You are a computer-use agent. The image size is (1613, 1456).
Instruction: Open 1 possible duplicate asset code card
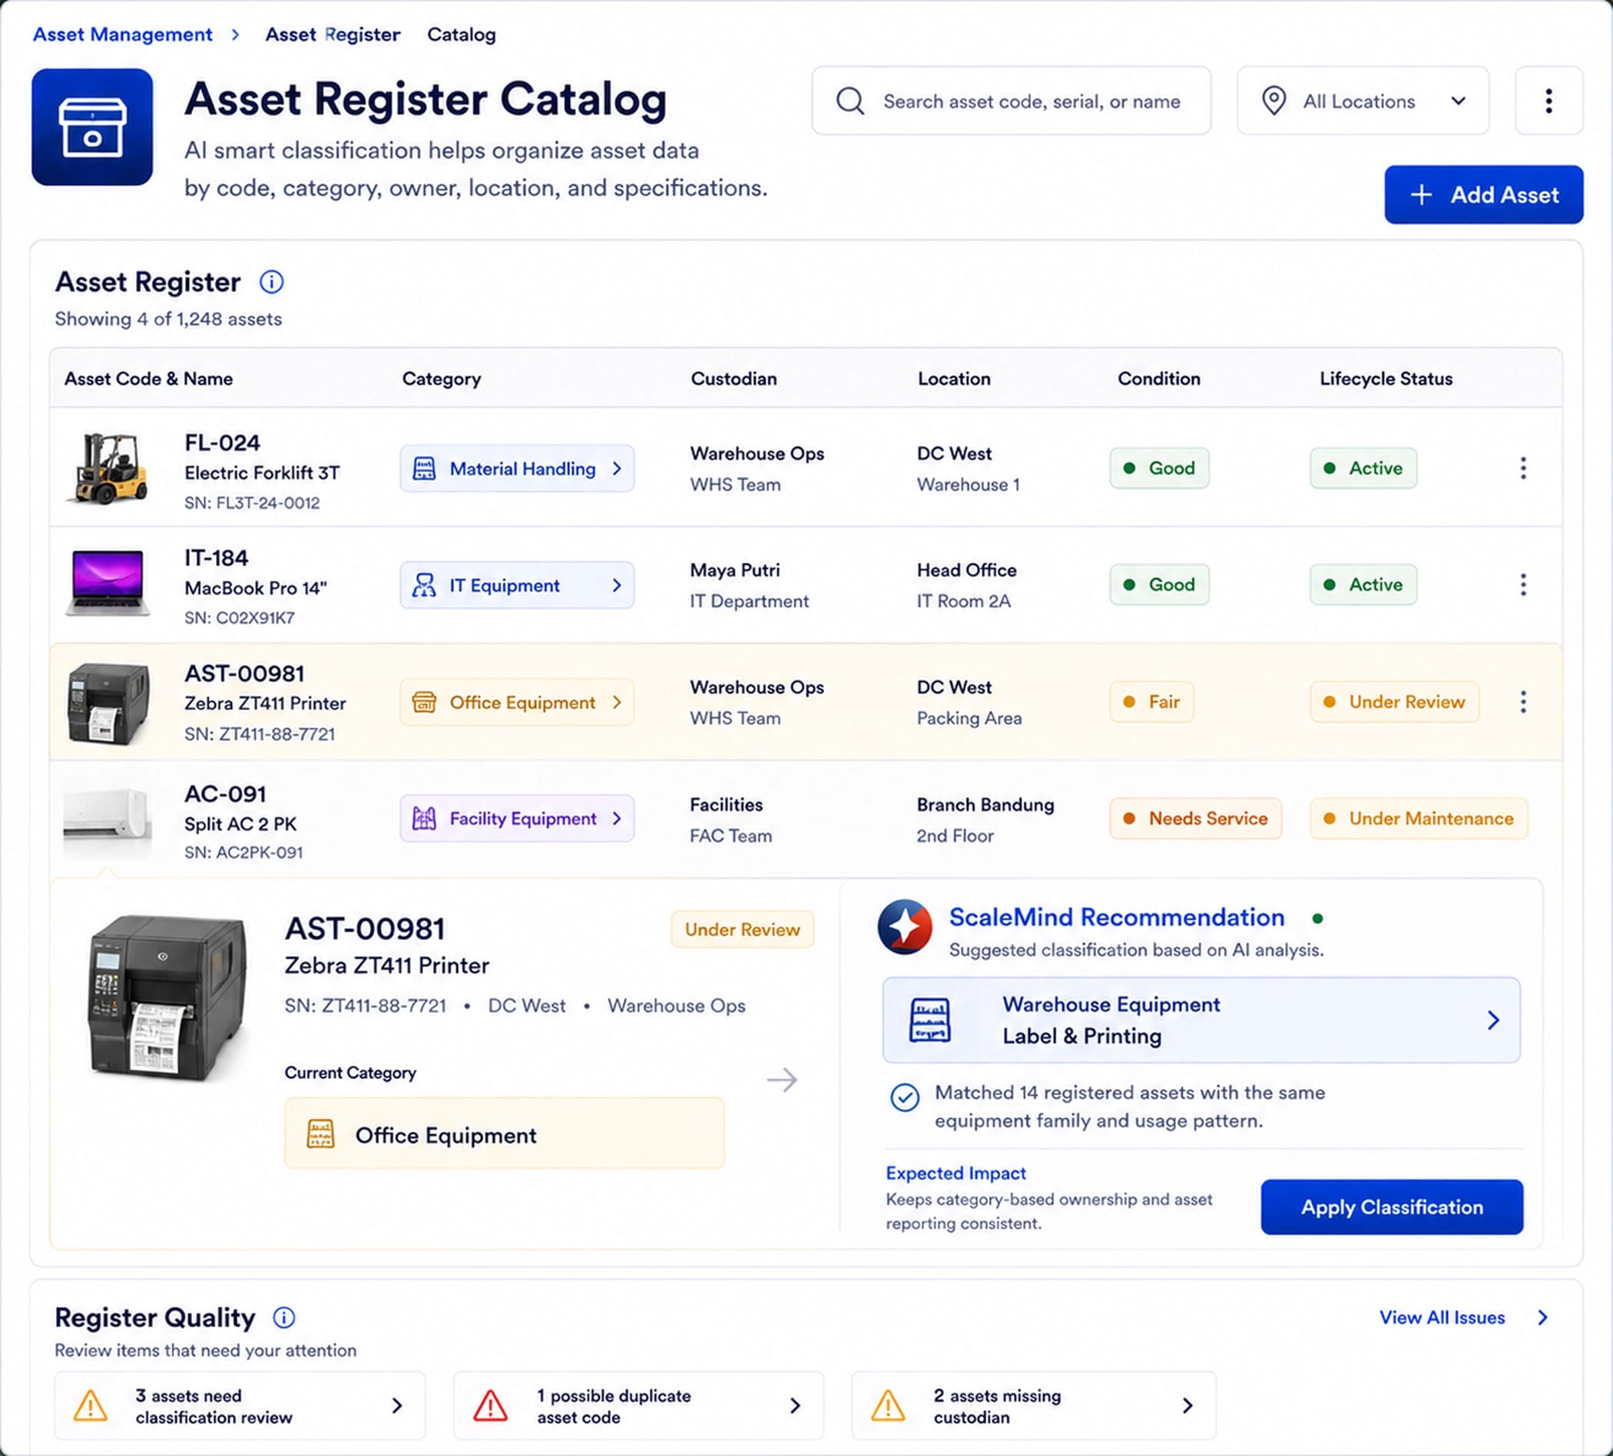638,1405
